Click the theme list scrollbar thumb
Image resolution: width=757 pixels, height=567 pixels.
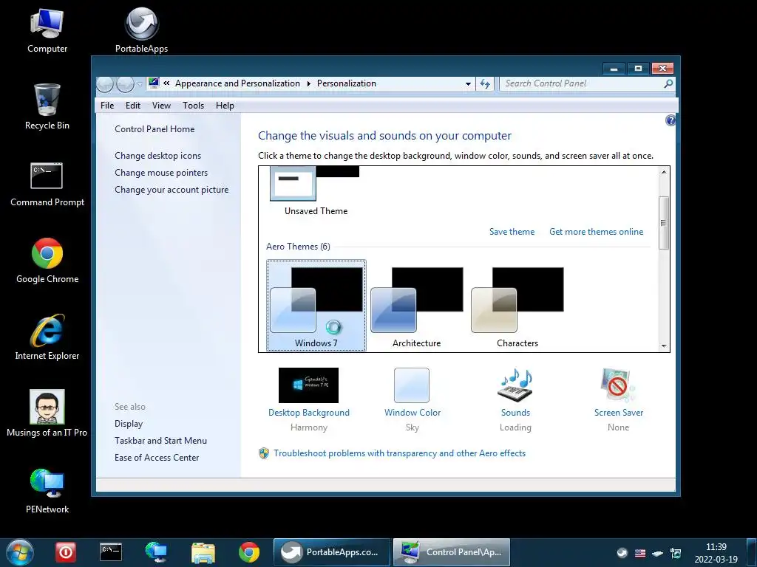(x=664, y=223)
